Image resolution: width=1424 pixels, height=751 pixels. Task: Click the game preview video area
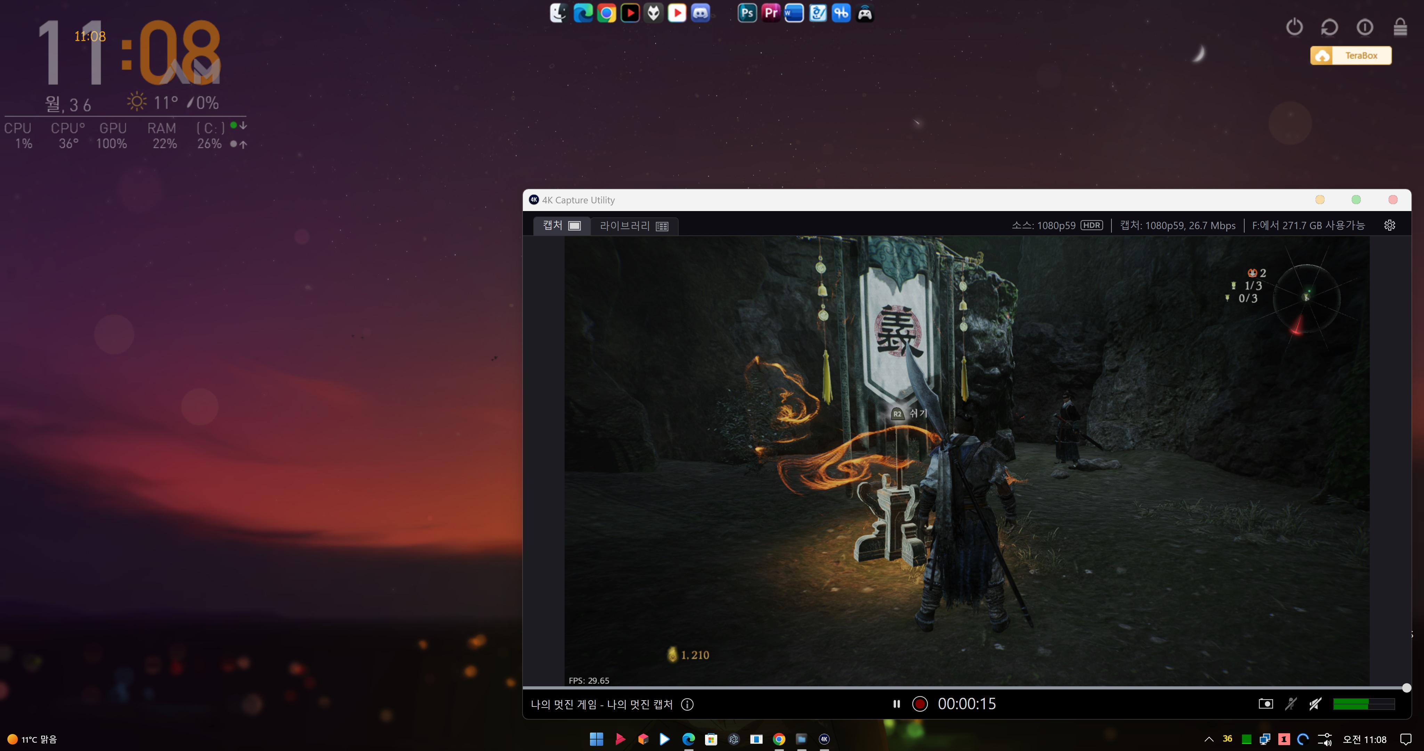click(x=967, y=461)
